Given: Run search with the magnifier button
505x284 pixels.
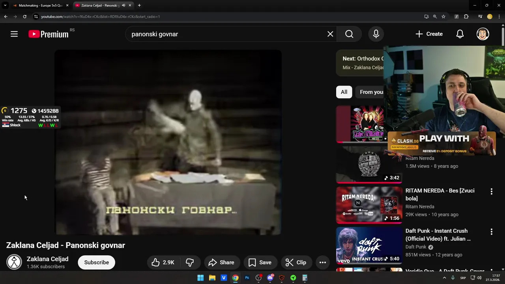Looking at the screenshot, I should 349,34.
